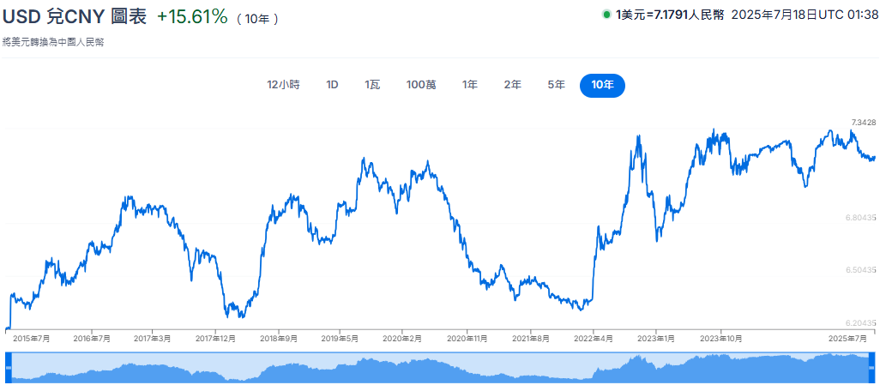The height and width of the screenshot is (385, 880).
Task: Click the 2018年9月 x-axis label
Action: (x=279, y=339)
